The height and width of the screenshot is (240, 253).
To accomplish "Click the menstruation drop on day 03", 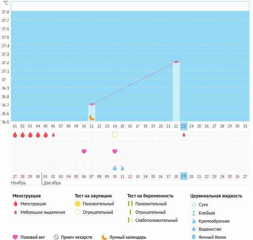I will [x=30, y=135].
